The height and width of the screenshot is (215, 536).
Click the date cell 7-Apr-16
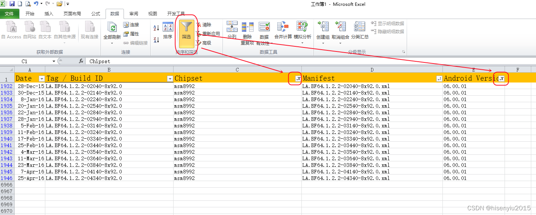click(30, 172)
